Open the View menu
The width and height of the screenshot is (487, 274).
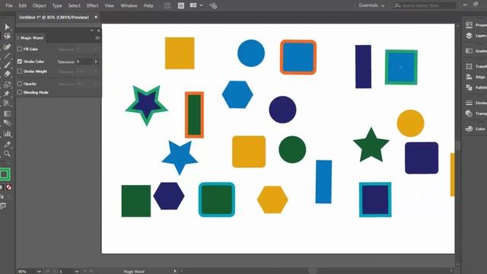(109, 5)
